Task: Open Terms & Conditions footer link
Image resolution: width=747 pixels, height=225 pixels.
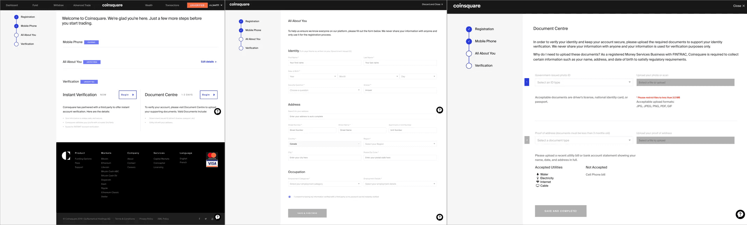Action: 125,219
